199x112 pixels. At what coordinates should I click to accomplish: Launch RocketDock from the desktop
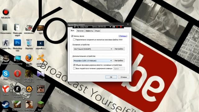click(x=6, y=58)
